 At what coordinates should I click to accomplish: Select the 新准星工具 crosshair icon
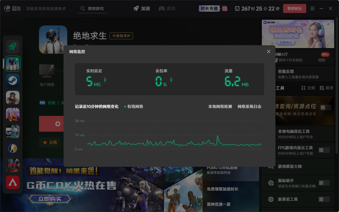pyautogui.click(x=271, y=199)
